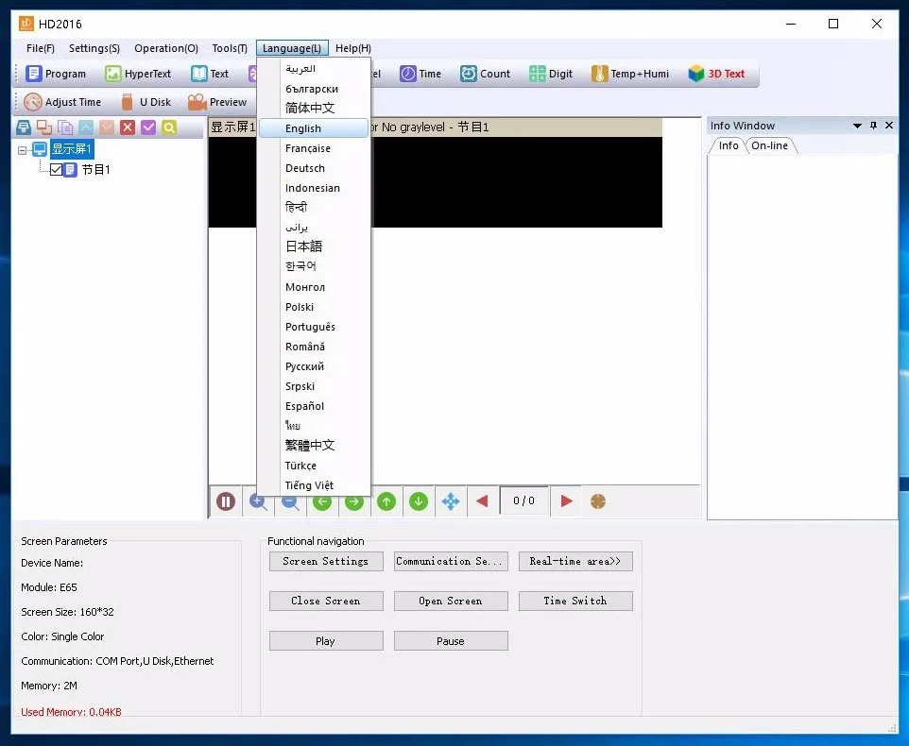909x746 pixels.
Task: Add a Count timer area
Action: [x=486, y=74]
